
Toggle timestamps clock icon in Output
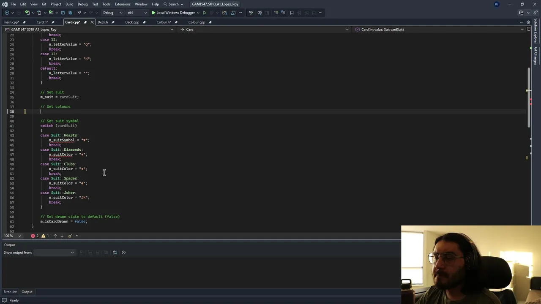pyautogui.click(x=123, y=252)
